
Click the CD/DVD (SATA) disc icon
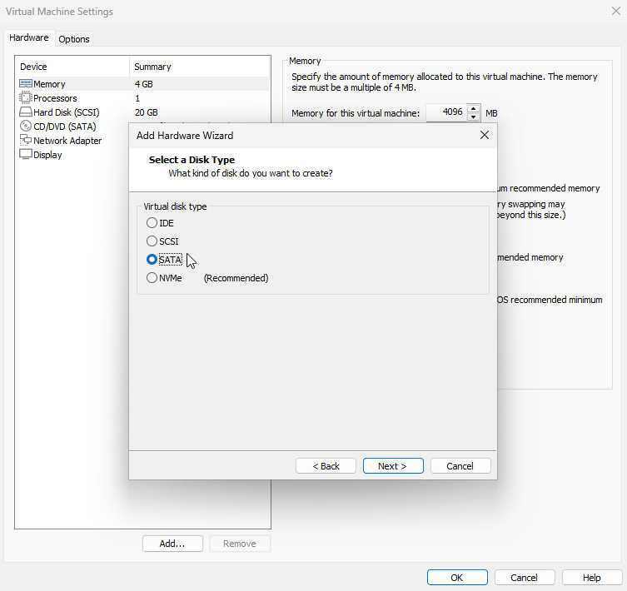26,127
